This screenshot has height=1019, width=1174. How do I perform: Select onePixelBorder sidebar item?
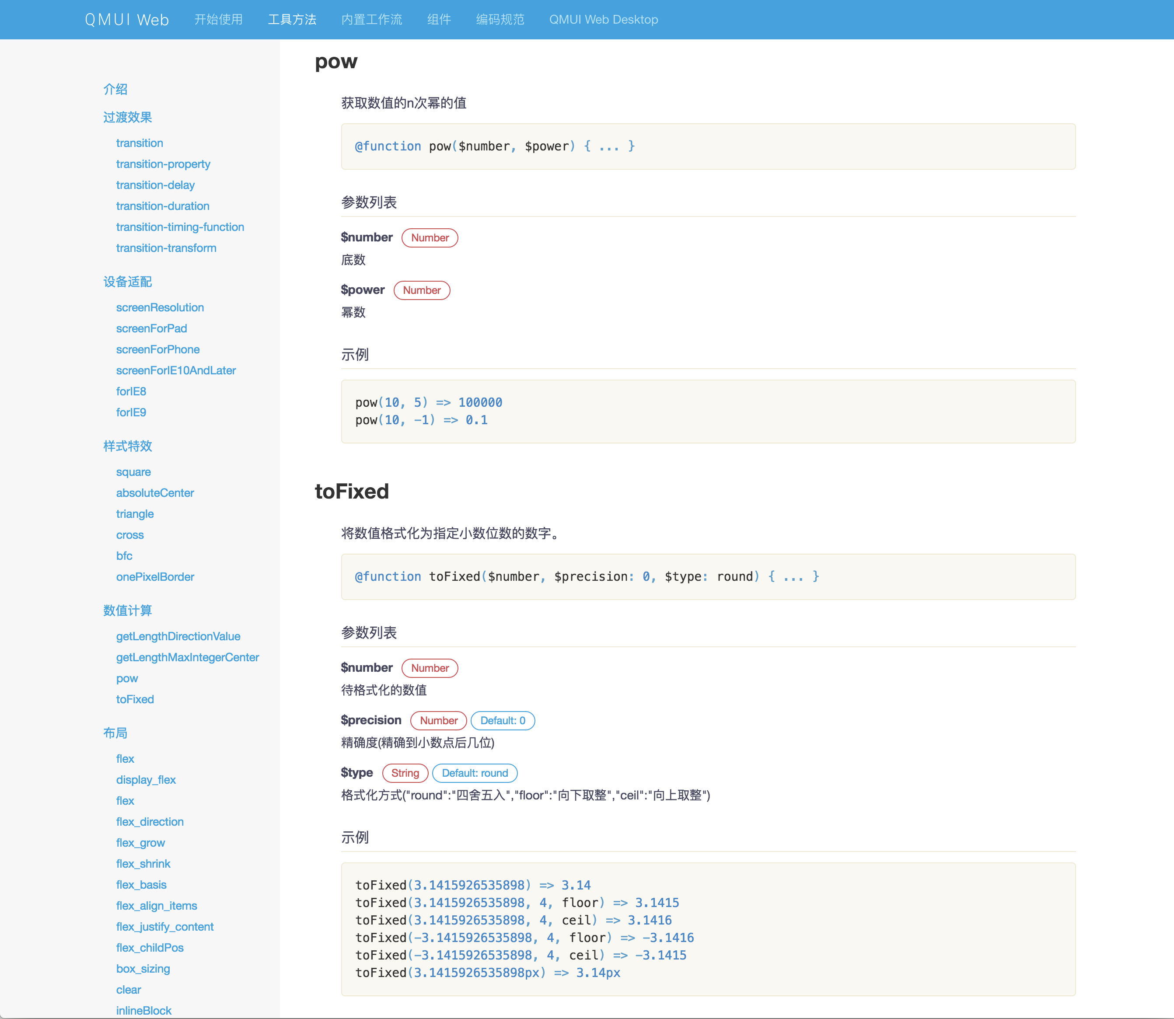click(x=155, y=576)
